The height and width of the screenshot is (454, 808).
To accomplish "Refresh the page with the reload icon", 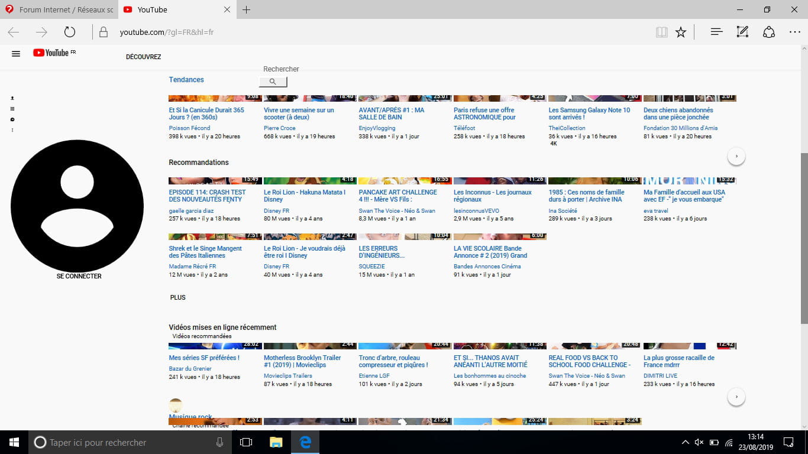I will (70, 32).
